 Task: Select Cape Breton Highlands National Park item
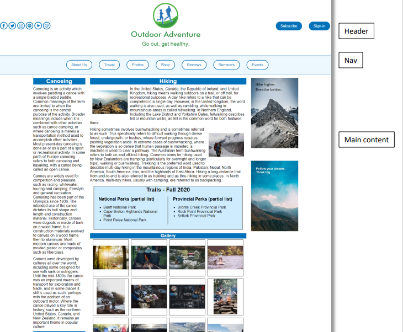tap(130, 213)
